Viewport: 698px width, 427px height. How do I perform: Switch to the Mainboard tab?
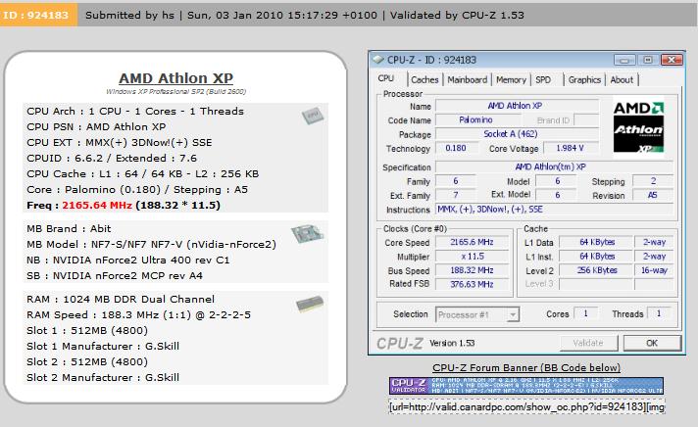click(468, 79)
